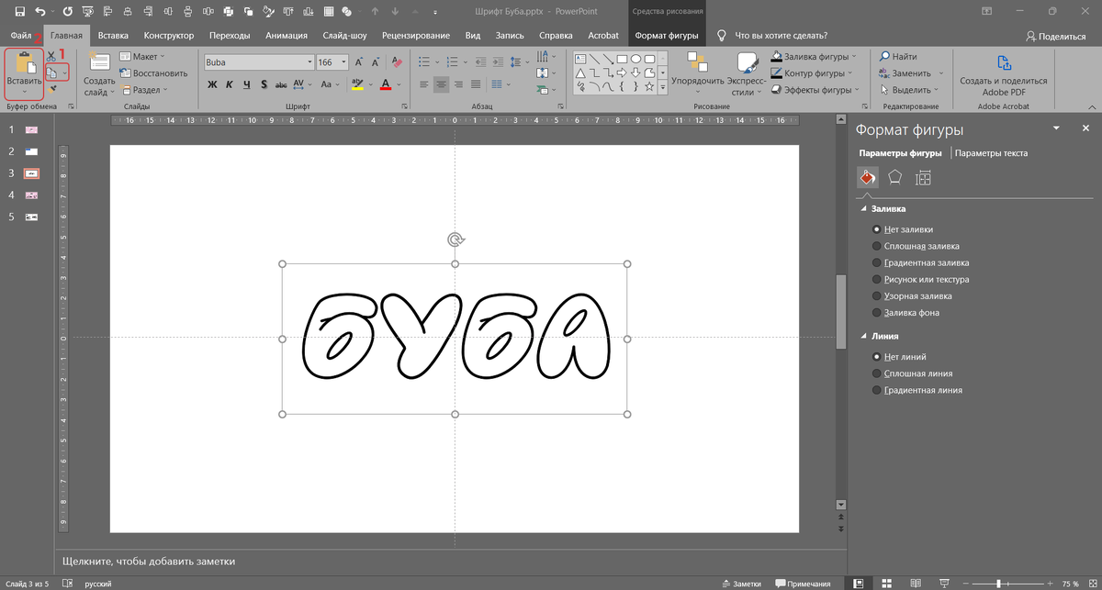Click the Format Painter brush icon
This screenshot has width=1102, height=590.
pyautogui.click(x=52, y=89)
